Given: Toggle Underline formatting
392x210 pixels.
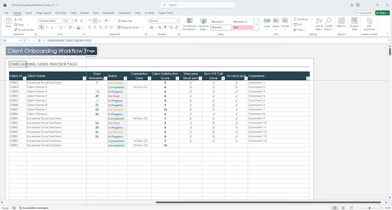Looking at the screenshot, I should coord(52,28).
